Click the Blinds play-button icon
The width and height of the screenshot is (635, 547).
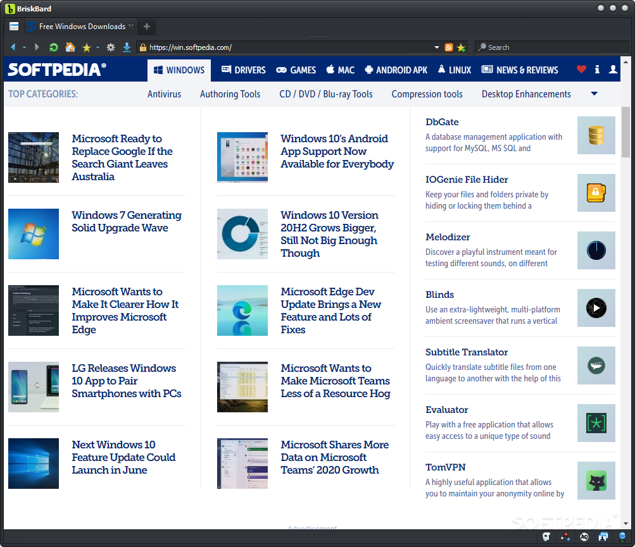[x=596, y=308]
